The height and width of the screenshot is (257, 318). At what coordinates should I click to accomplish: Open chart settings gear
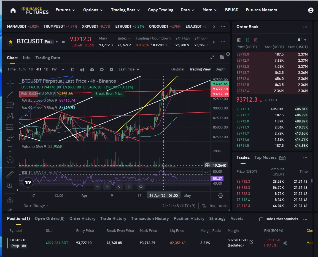[x=111, y=70]
